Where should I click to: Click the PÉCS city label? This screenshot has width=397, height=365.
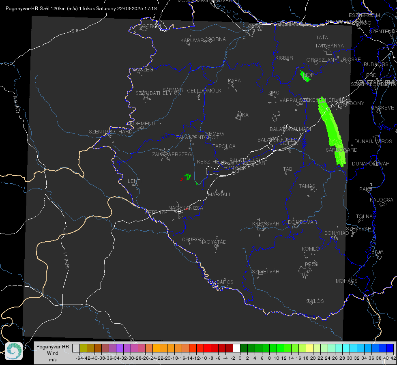[x=311, y=264]
